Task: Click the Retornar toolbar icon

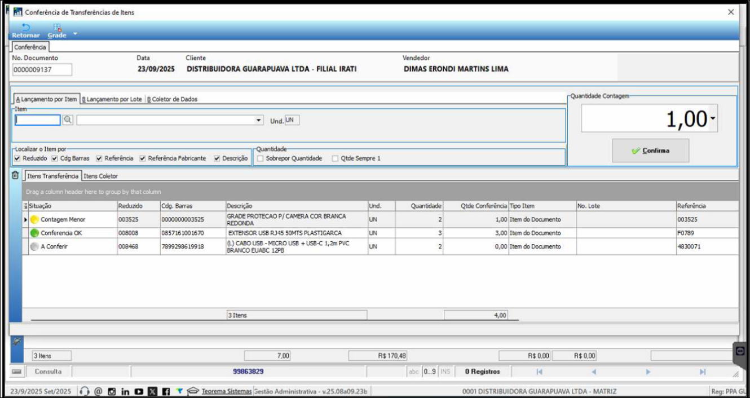Action: pyautogui.click(x=25, y=28)
